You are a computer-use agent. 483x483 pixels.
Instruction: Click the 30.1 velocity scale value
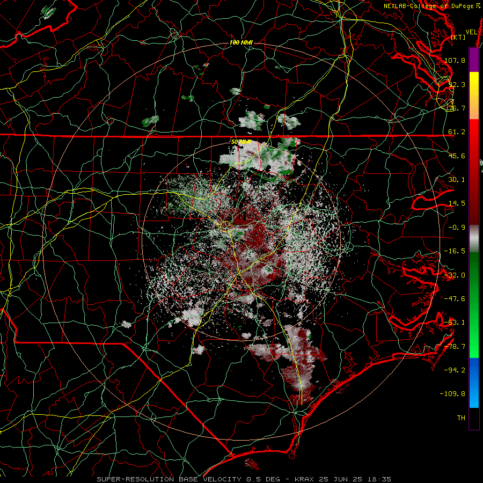tap(457, 180)
